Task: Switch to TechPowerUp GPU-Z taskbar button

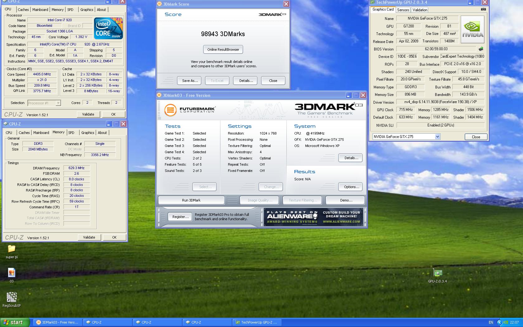Action: (257, 322)
